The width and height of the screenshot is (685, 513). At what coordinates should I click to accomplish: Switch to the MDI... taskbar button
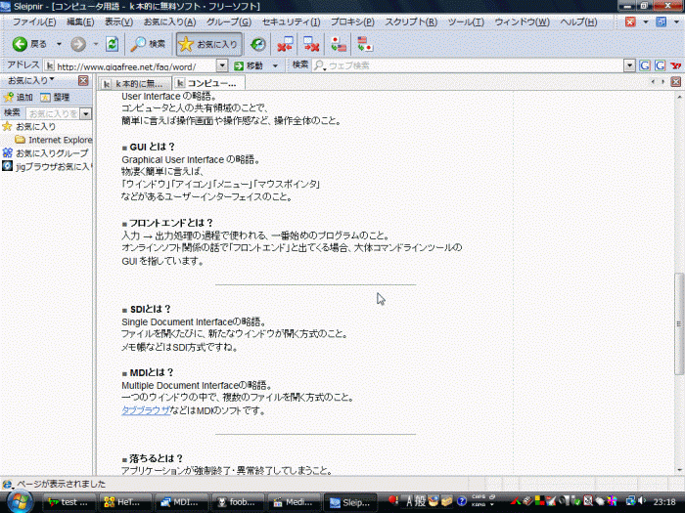(x=181, y=502)
